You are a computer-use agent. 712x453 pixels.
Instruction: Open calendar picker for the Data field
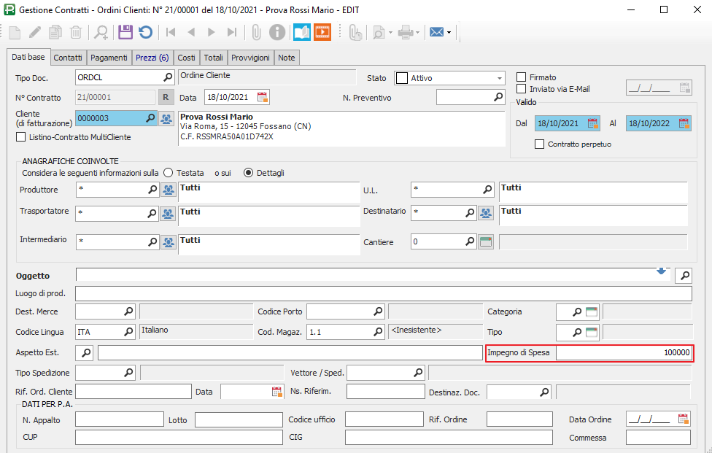tap(263, 97)
